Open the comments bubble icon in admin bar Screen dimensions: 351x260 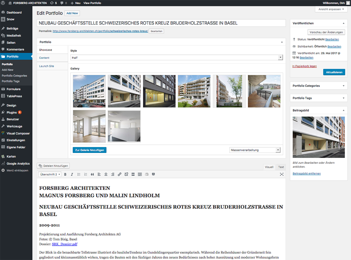click(x=63, y=3)
